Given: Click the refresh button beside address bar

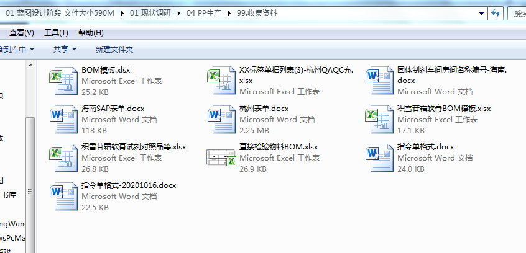Looking at the screenshot, I should [496, 13].
